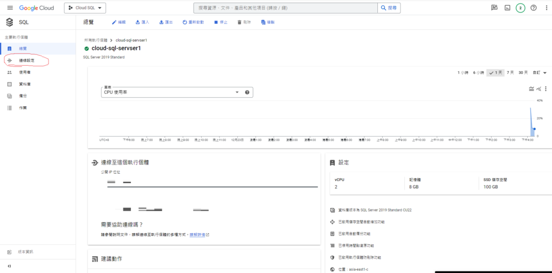Go to 連線設定 in sidebar

point(26,60)
